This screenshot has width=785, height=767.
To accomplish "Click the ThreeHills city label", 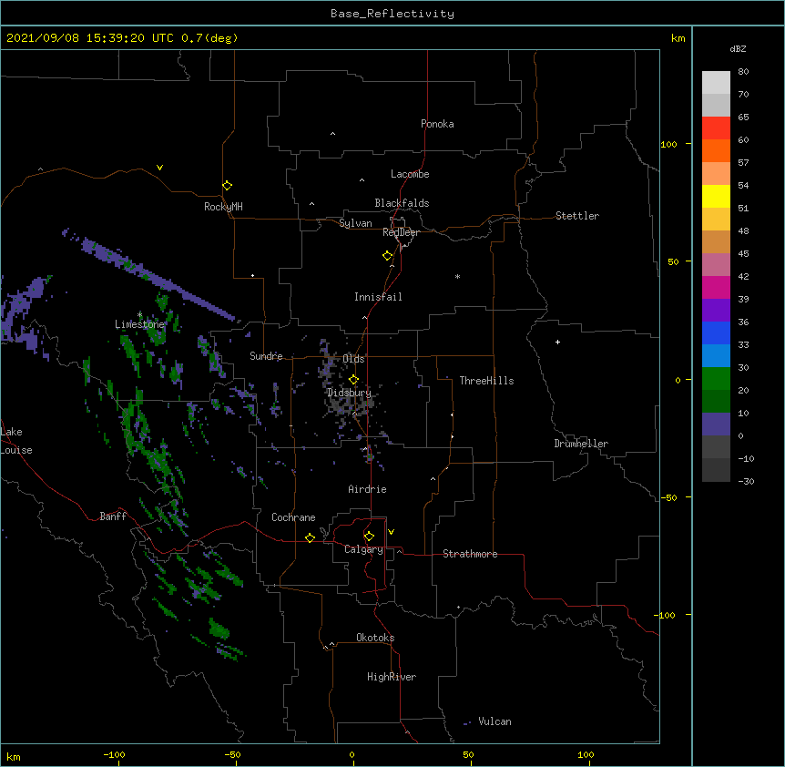I will click(486, 381).
